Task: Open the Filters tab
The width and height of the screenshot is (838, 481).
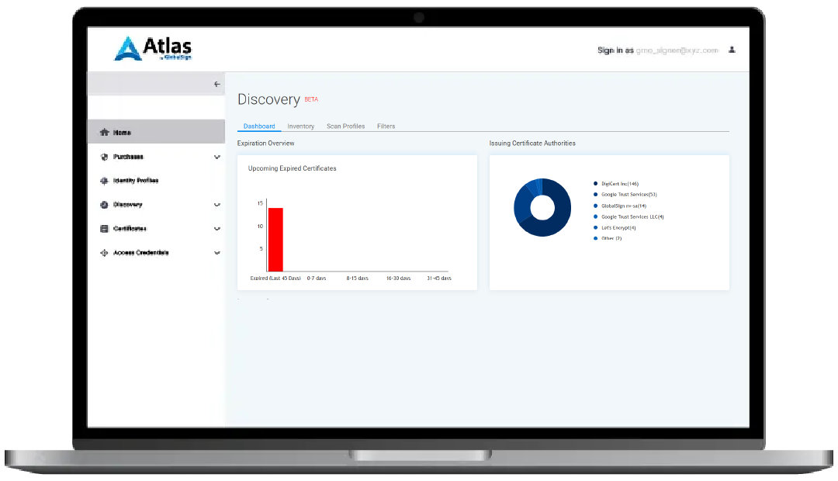Action: [x=386, y=126]
